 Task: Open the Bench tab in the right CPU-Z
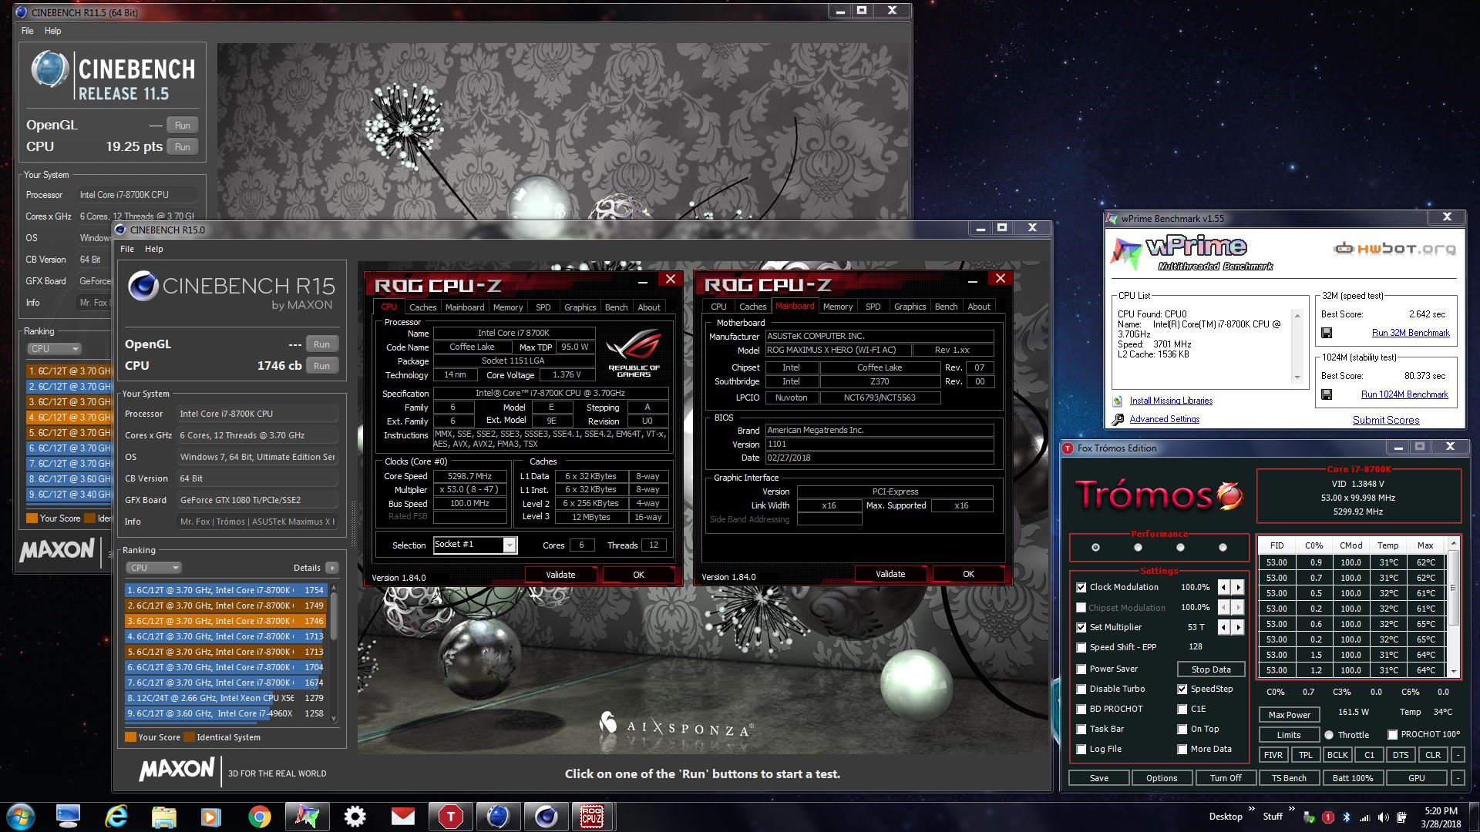pyautogui.click(x=946, y=306)
